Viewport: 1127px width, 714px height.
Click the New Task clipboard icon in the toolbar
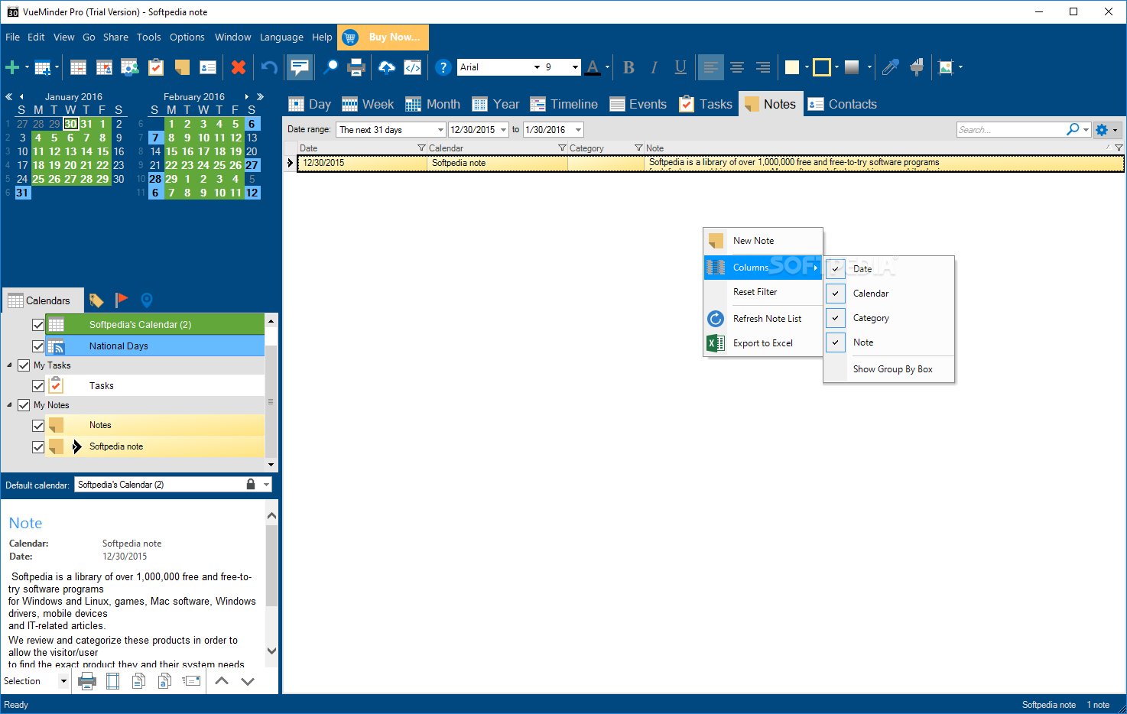[x=156, y=67]
